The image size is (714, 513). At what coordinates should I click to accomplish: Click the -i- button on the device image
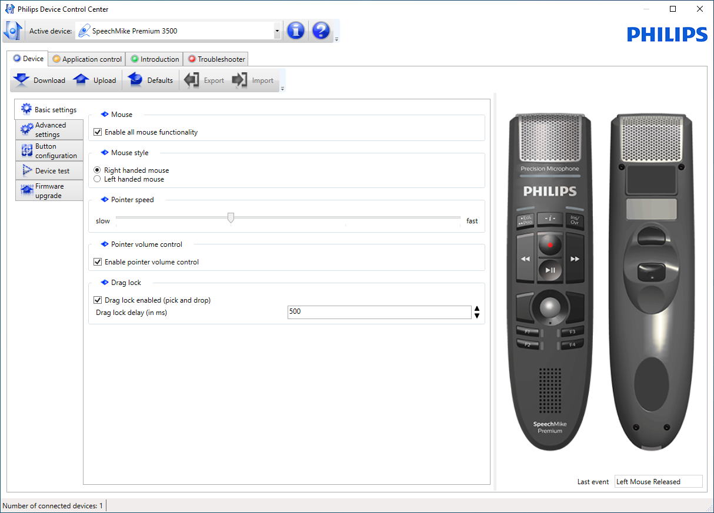tap(550, 219)
